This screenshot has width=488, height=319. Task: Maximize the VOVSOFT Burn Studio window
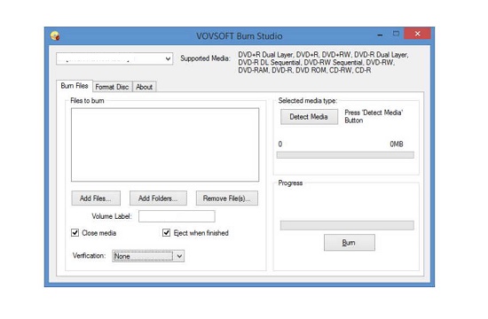[396, 34]
